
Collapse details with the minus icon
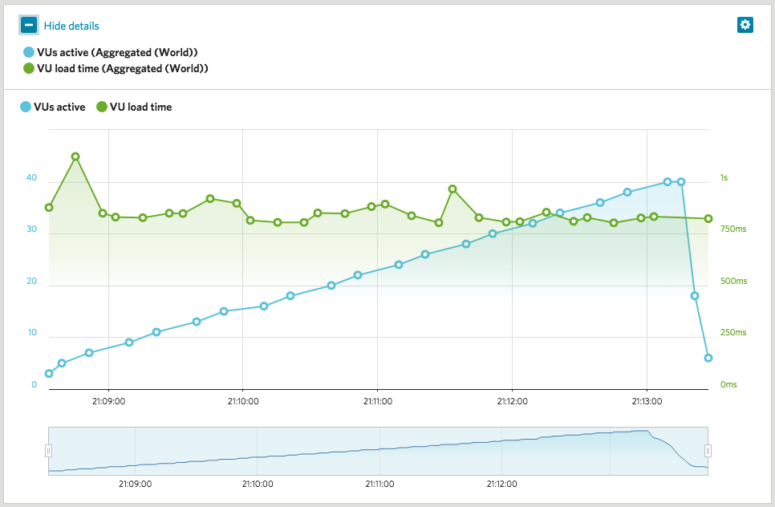point(29,25)
